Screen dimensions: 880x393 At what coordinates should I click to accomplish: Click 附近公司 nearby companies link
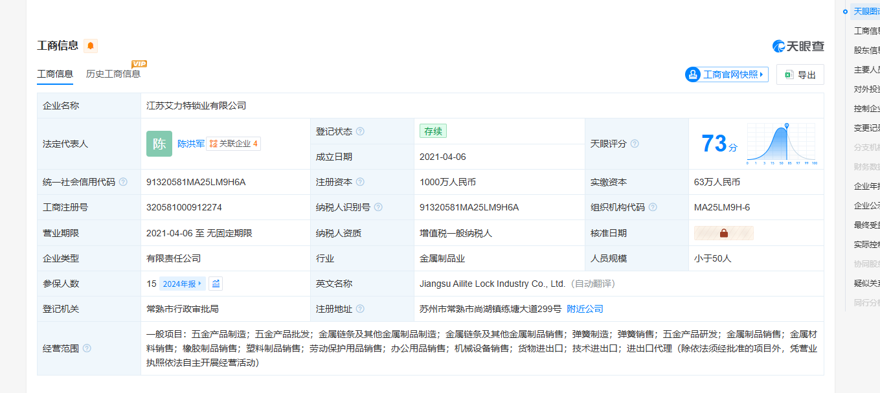585,309
